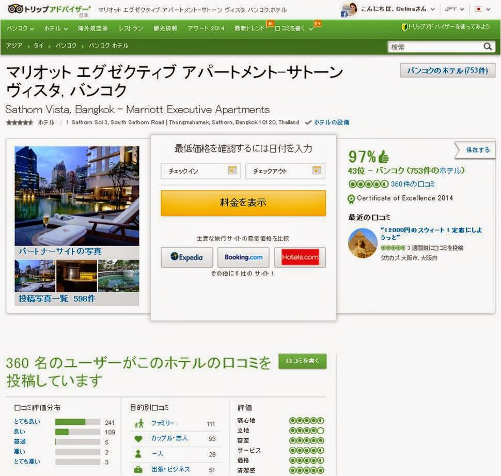Expand the ホテル dropdown in nav bar
The height and width of the screenshot is (476, 501).
(x=56, y=28)
